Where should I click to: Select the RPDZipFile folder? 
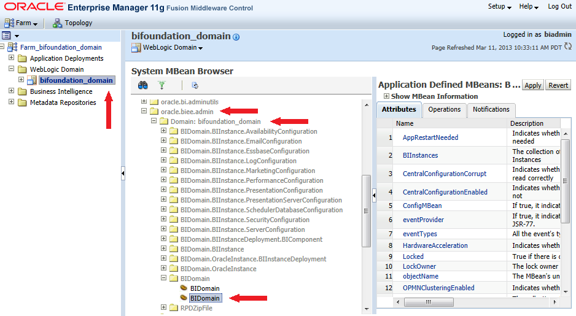pos(196,308)
